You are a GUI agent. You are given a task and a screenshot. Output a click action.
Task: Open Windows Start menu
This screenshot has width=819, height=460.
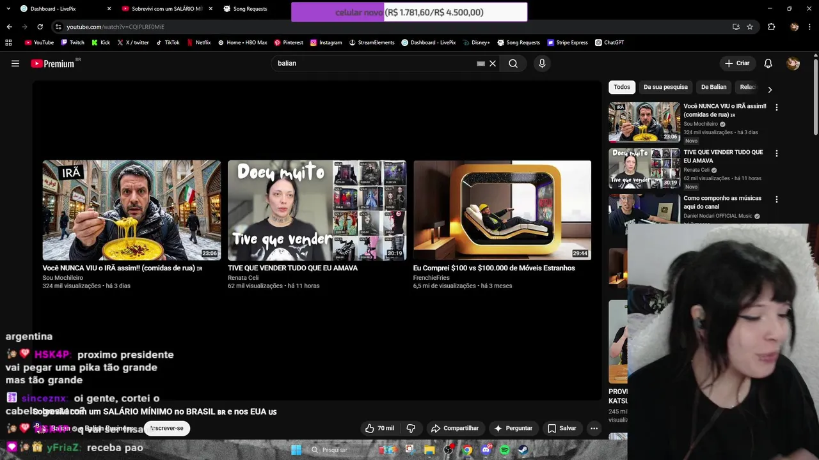point(296,450)
